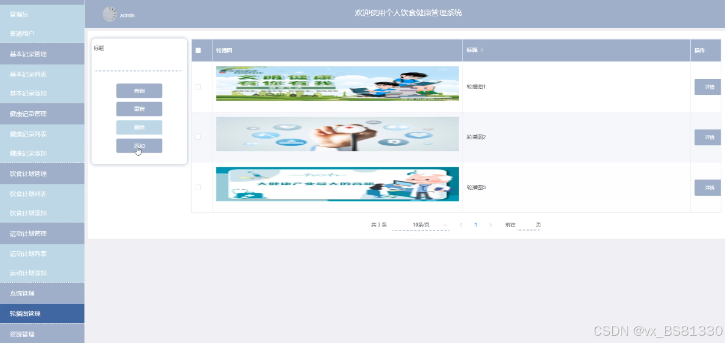This screenshot has width=725, height=343.
Task: Go to next page arrow
Action: [490, 225]
